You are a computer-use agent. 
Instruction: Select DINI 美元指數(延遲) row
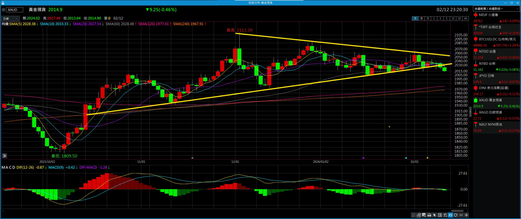pos(497,91)
